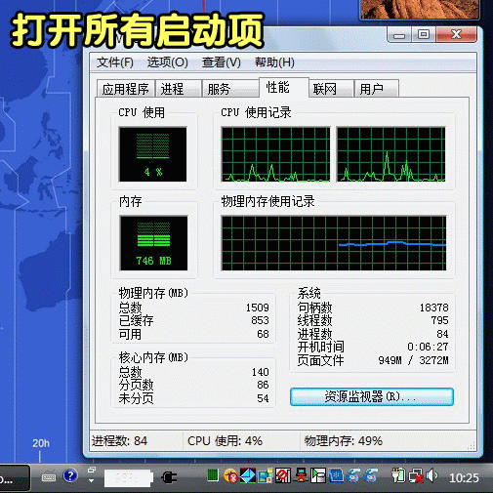Click the blue square Bluetooth-style tray icon
Screen dimensions: 493x493
pos(336,475)
